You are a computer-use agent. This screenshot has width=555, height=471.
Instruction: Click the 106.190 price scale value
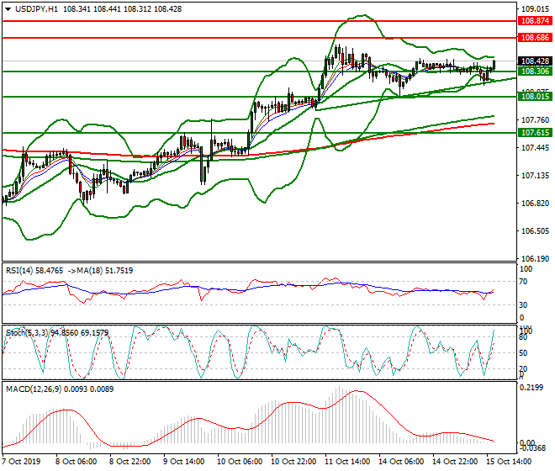[x=536, y=259]
